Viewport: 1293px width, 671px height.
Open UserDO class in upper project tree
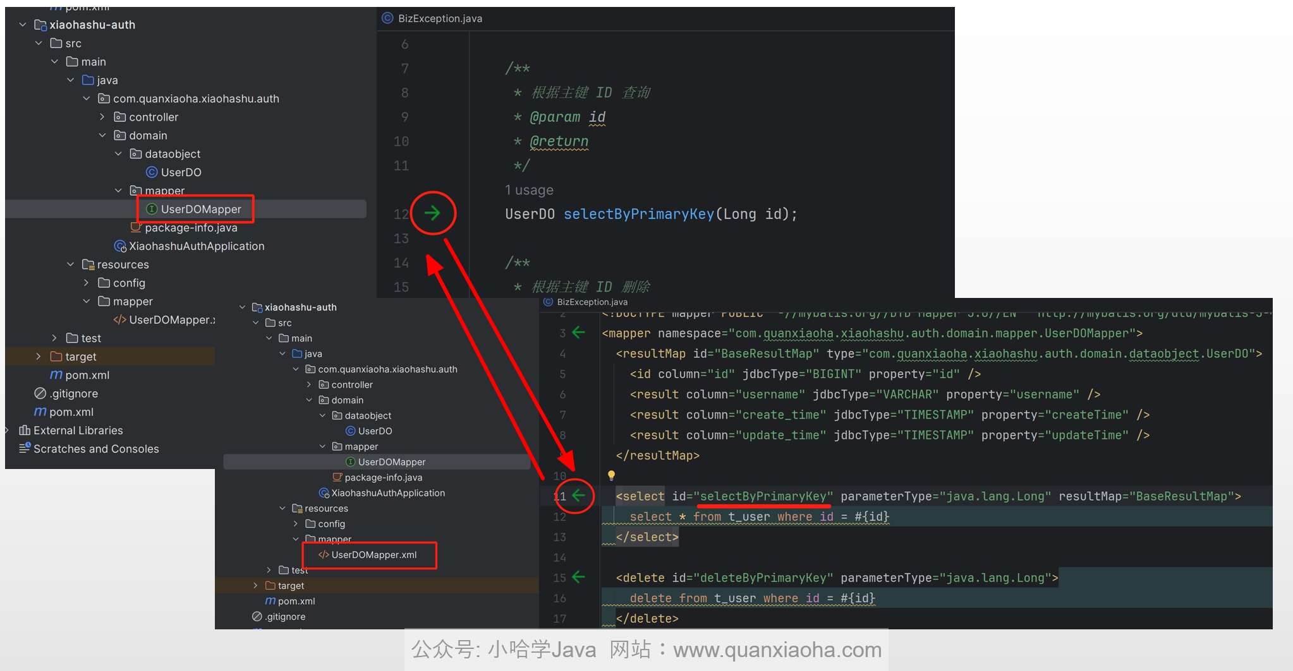(181, 172)
